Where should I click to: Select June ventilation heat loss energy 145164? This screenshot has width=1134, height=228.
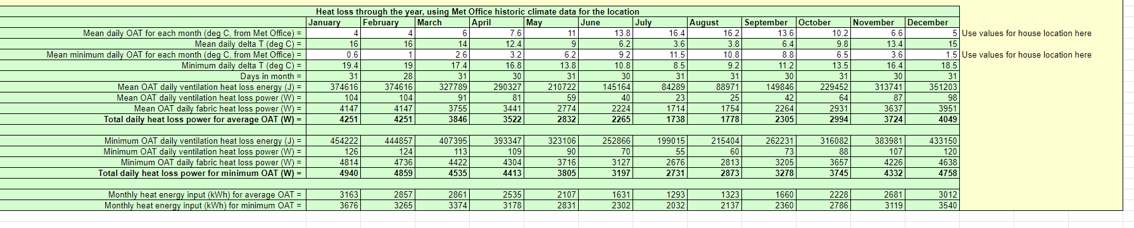click(x=606, y=87)
